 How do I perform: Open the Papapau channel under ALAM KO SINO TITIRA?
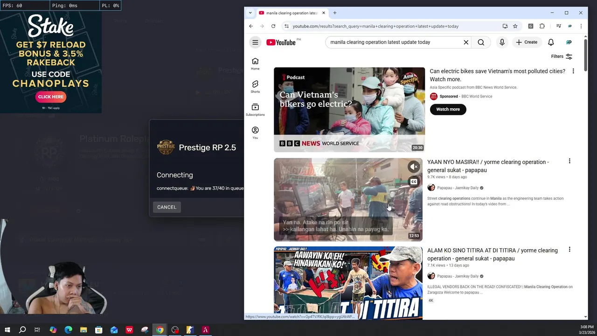[x=458, y=276]
